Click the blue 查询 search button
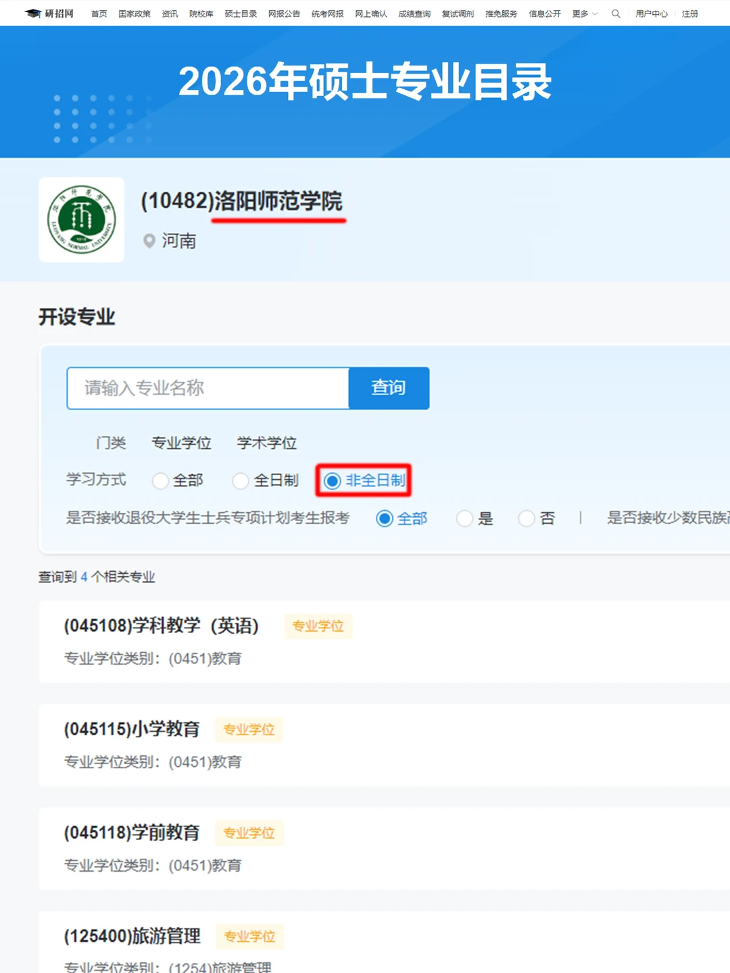The height and width of the screenshot is (973, 730). [389, 388]
